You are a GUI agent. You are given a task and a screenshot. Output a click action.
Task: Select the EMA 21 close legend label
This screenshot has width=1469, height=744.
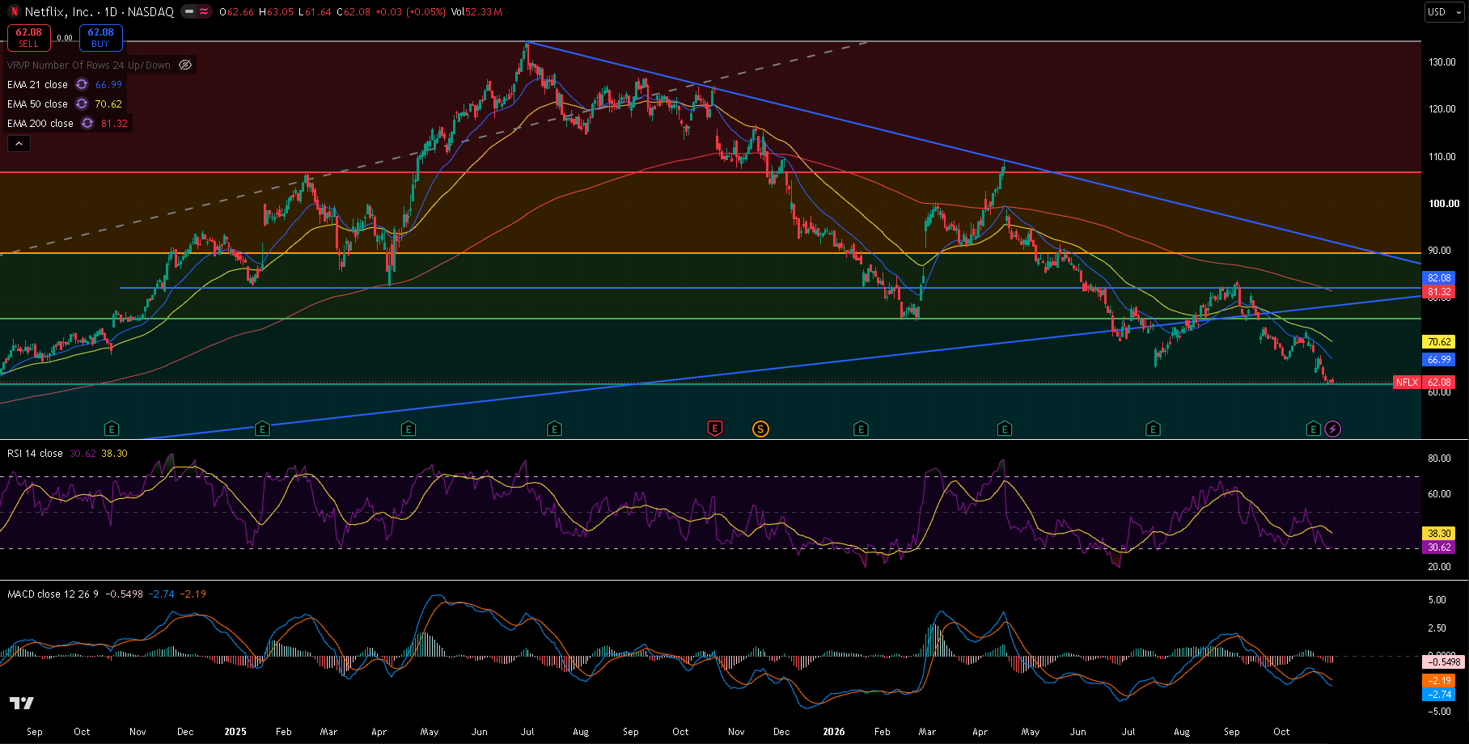coord(37,84)
